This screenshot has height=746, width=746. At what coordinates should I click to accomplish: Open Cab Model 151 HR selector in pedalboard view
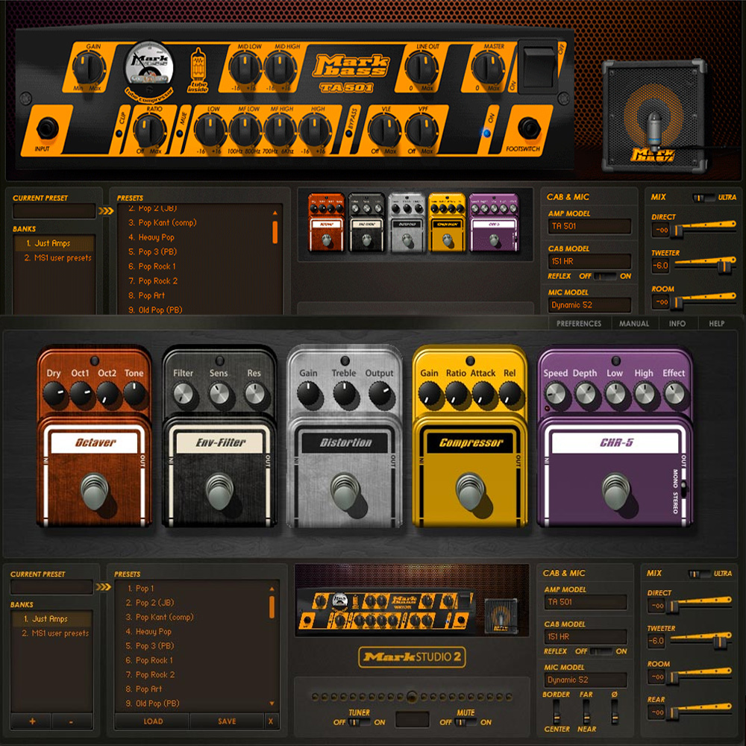click(x=585, y=636)
